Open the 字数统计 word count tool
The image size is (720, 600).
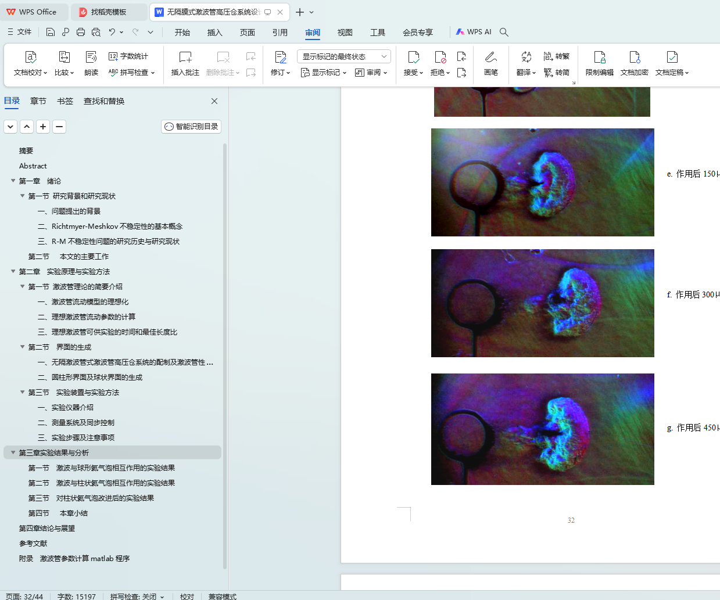[128, 56]
